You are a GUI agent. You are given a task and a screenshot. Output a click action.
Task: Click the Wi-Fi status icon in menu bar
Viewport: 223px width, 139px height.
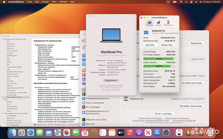click(181, 2)
